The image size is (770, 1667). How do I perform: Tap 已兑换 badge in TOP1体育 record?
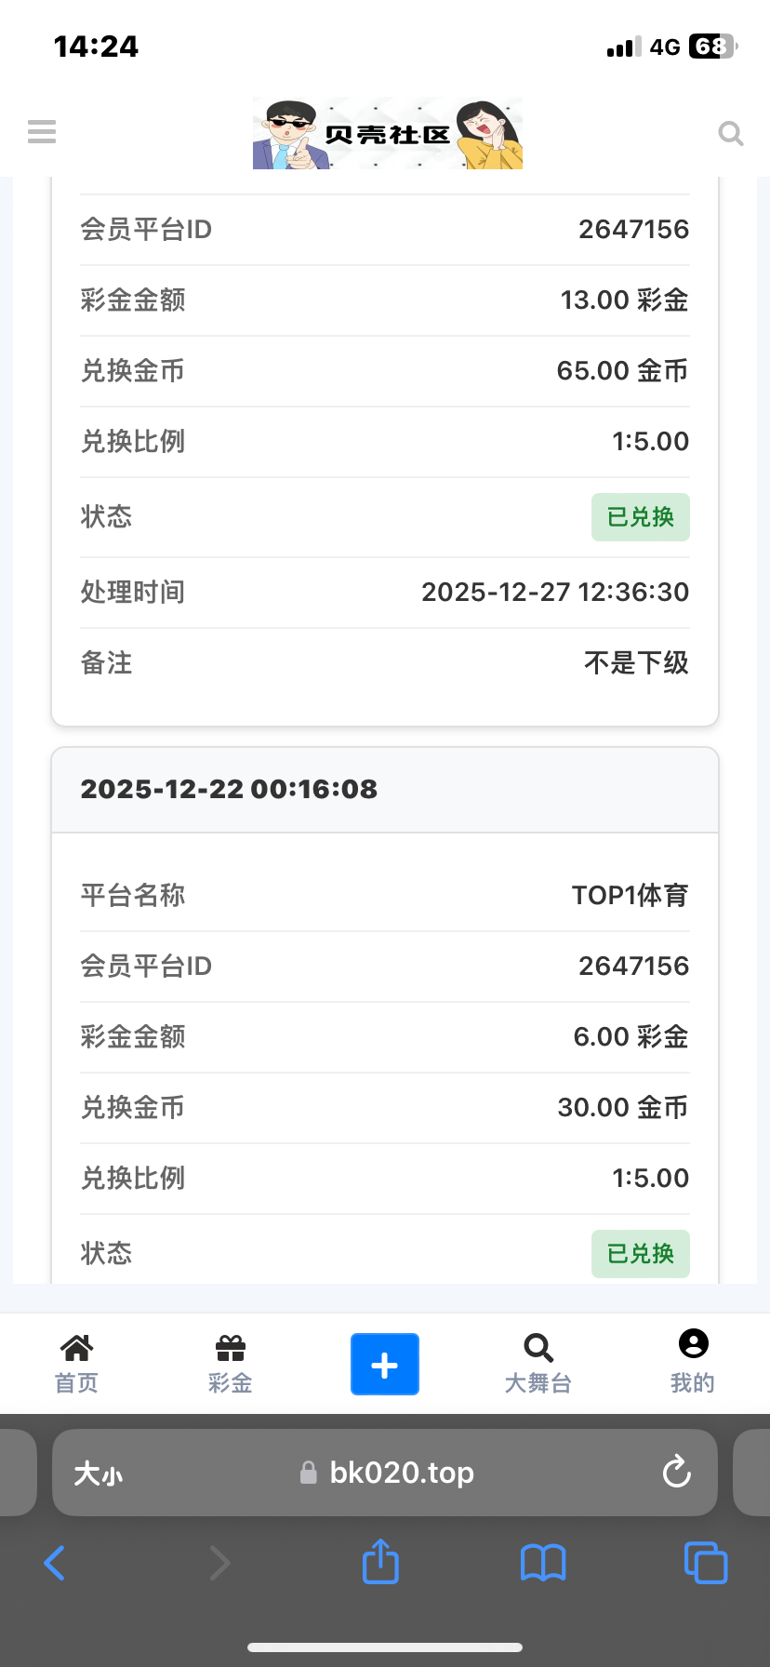click(640, 1254)
